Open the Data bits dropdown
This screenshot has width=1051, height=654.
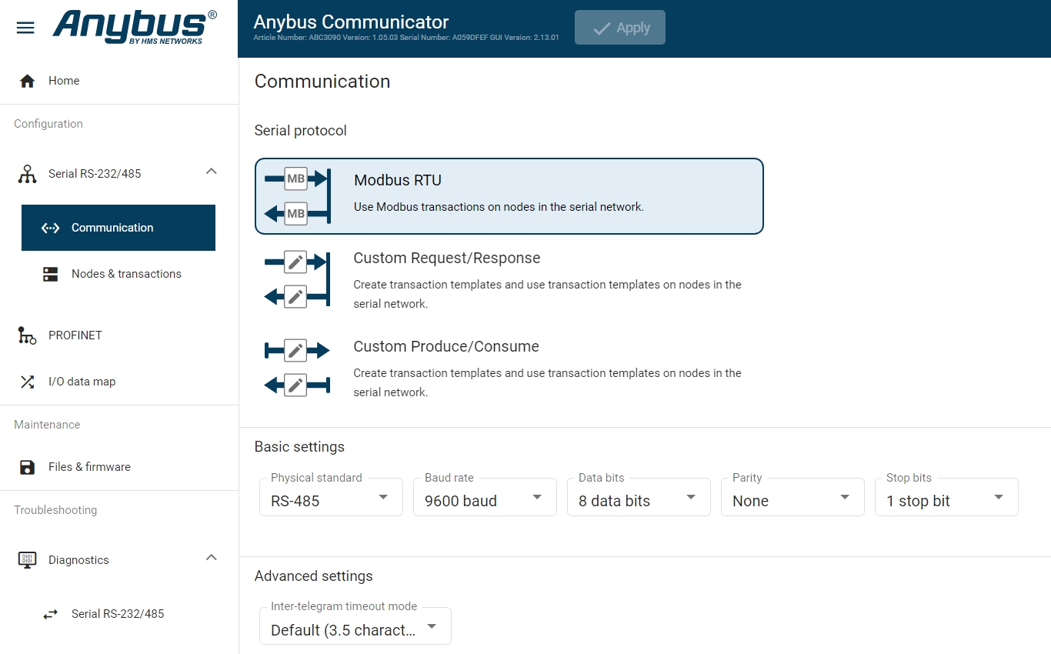click(x=639, y=497)
